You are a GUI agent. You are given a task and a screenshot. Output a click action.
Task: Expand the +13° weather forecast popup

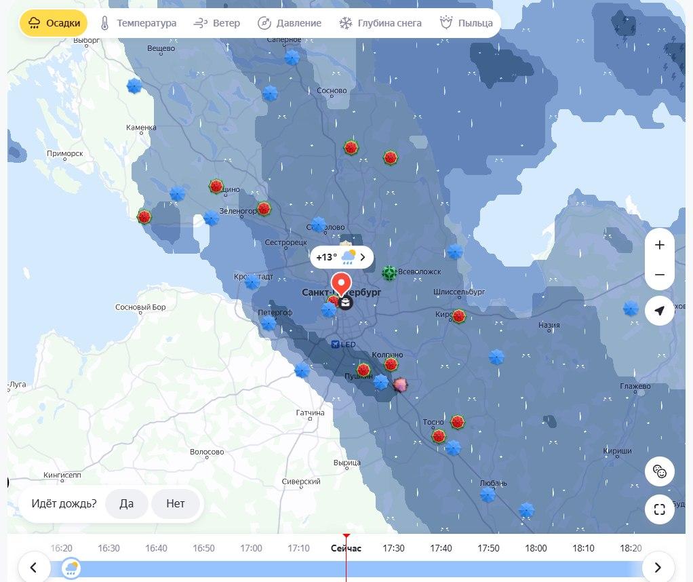click(342, 257)
